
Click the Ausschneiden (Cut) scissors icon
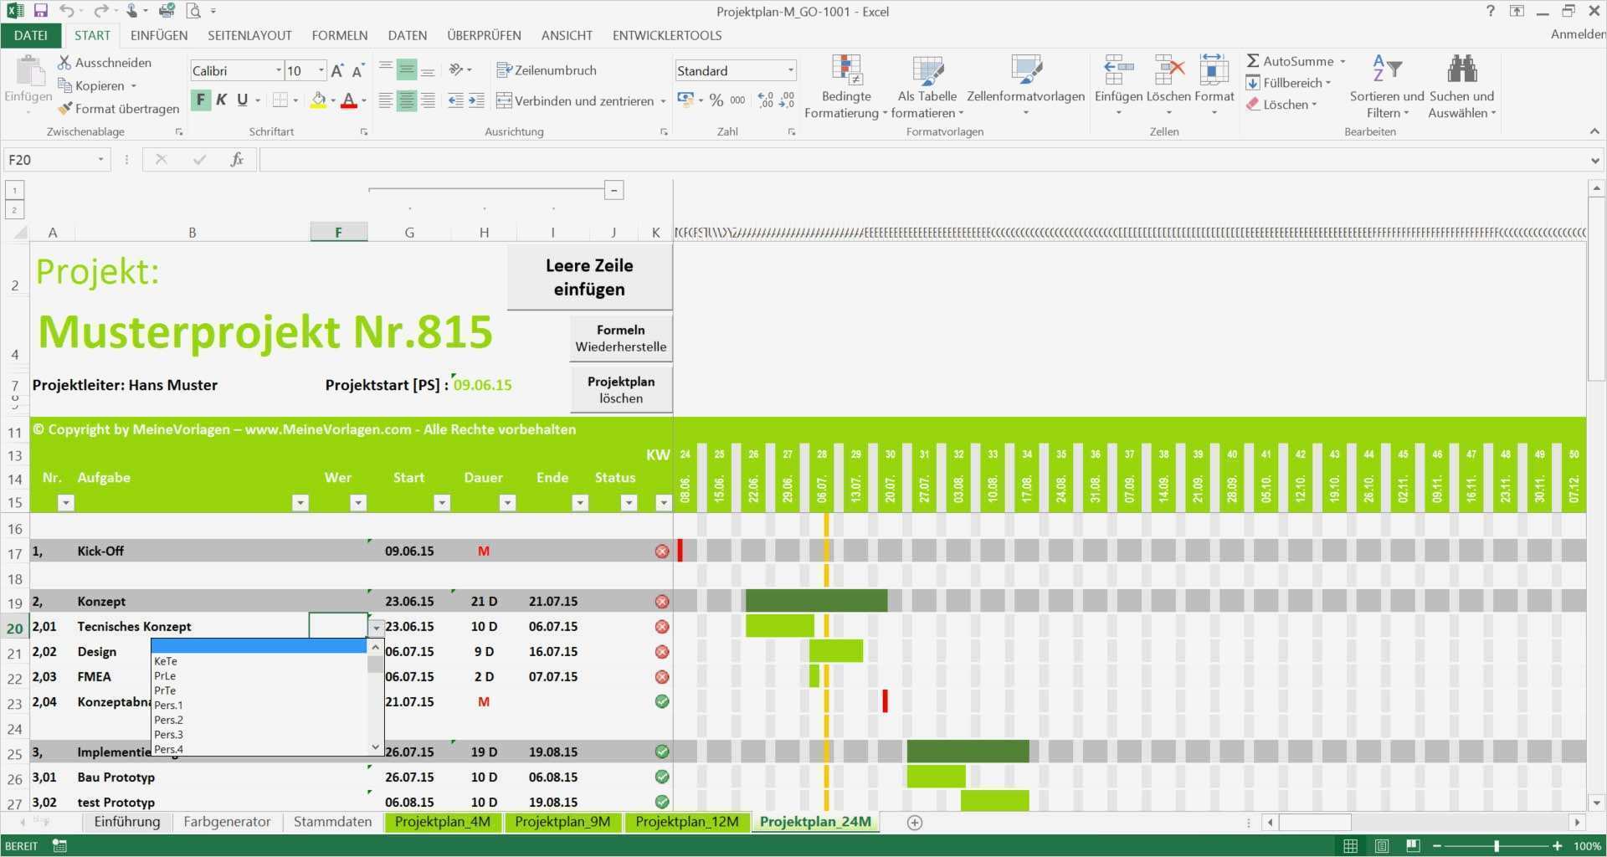(63, 62)
